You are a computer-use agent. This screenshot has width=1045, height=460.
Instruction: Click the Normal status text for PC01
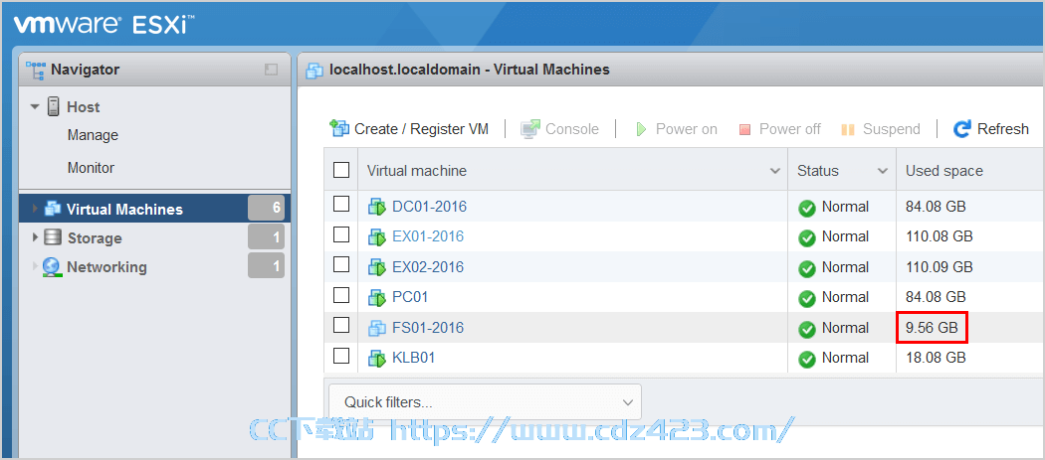845,297
